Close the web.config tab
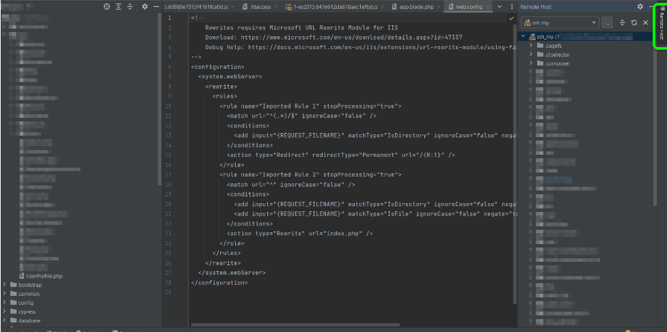This screenshot has width=667, height=332. click(487, 7)
